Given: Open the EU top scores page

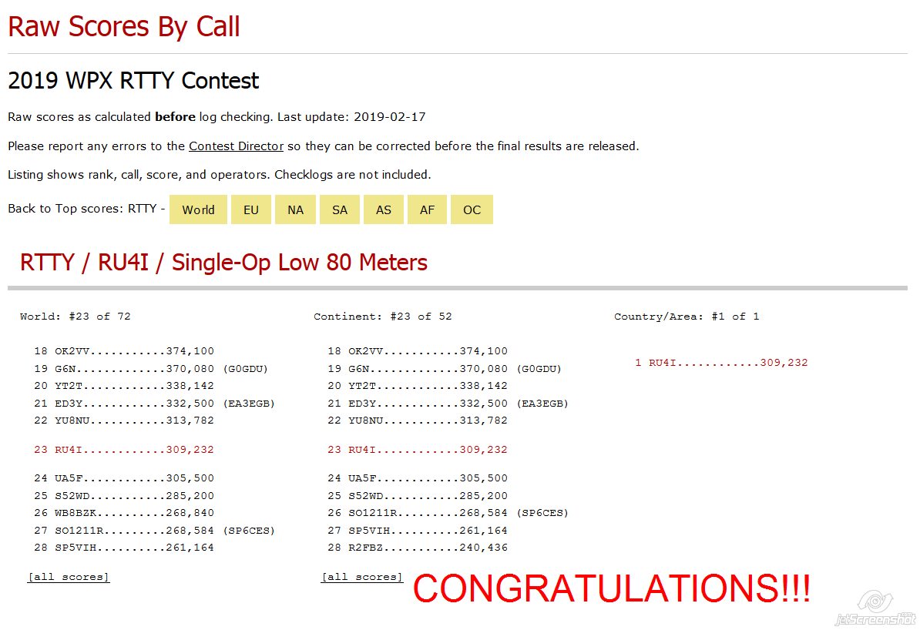Looking at the screenshot, I should pos(251,209).
